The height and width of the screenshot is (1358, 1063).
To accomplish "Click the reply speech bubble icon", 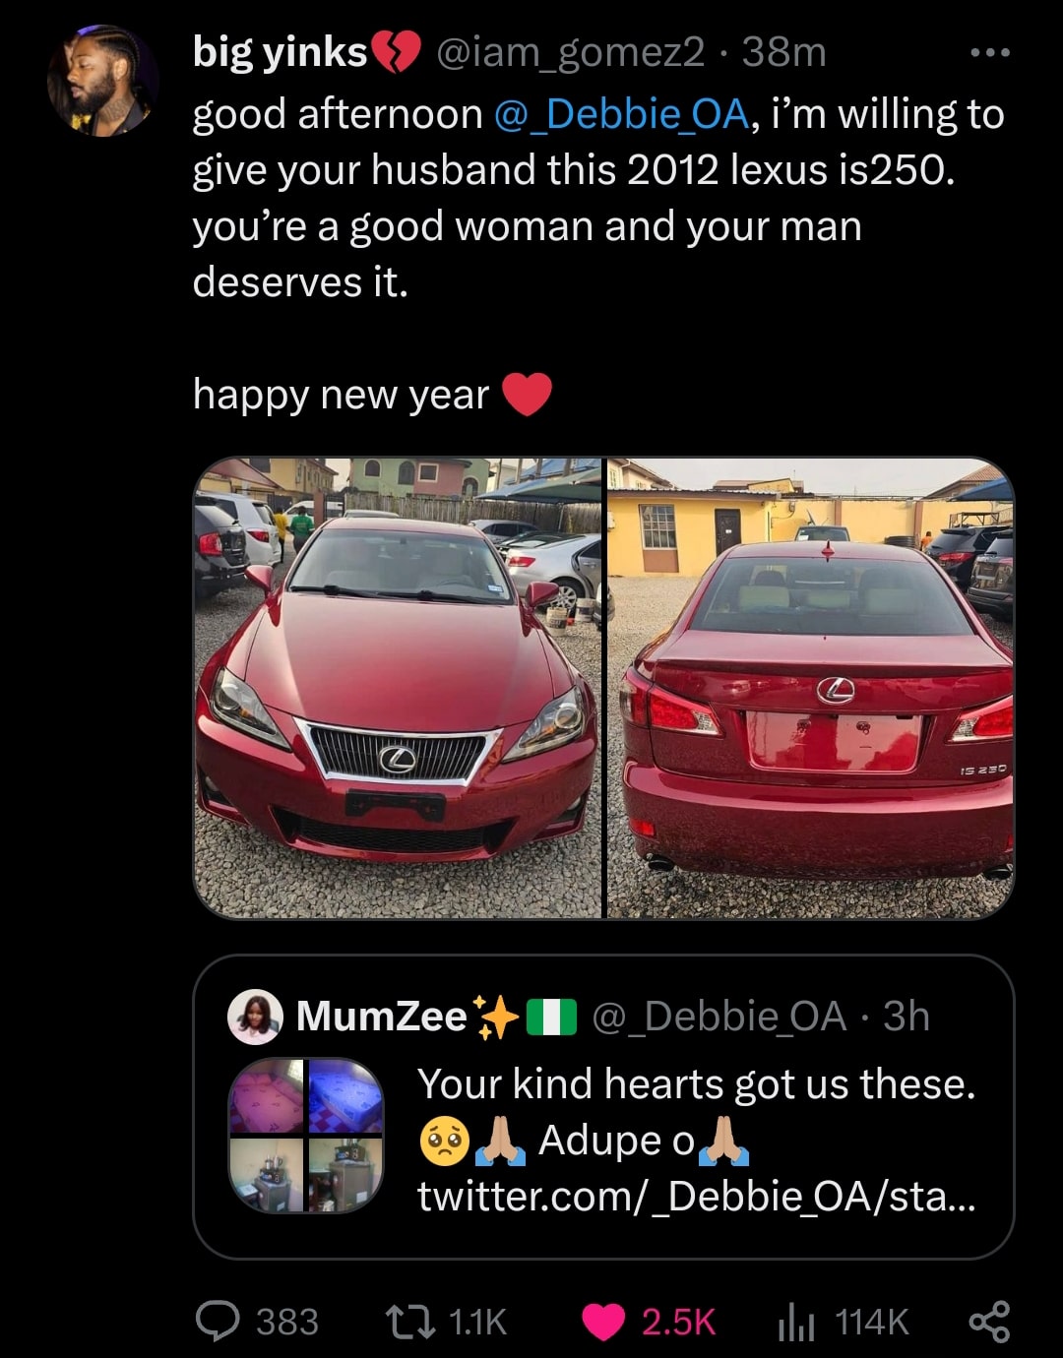I will click(x=218, y=1321).
